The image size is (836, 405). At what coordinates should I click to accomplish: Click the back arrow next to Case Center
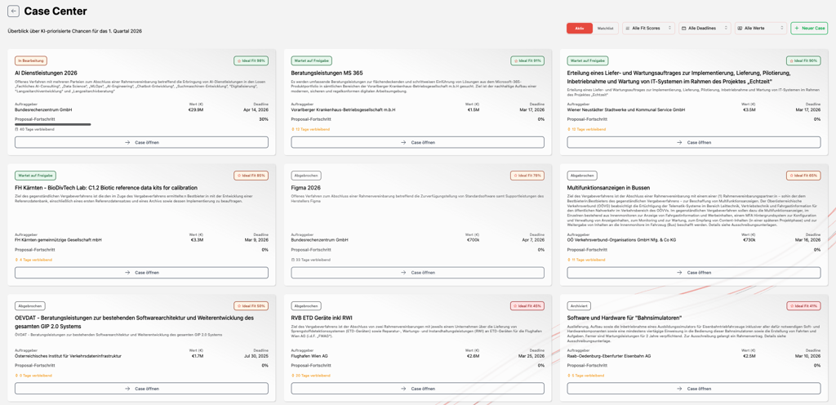point(13,11)
